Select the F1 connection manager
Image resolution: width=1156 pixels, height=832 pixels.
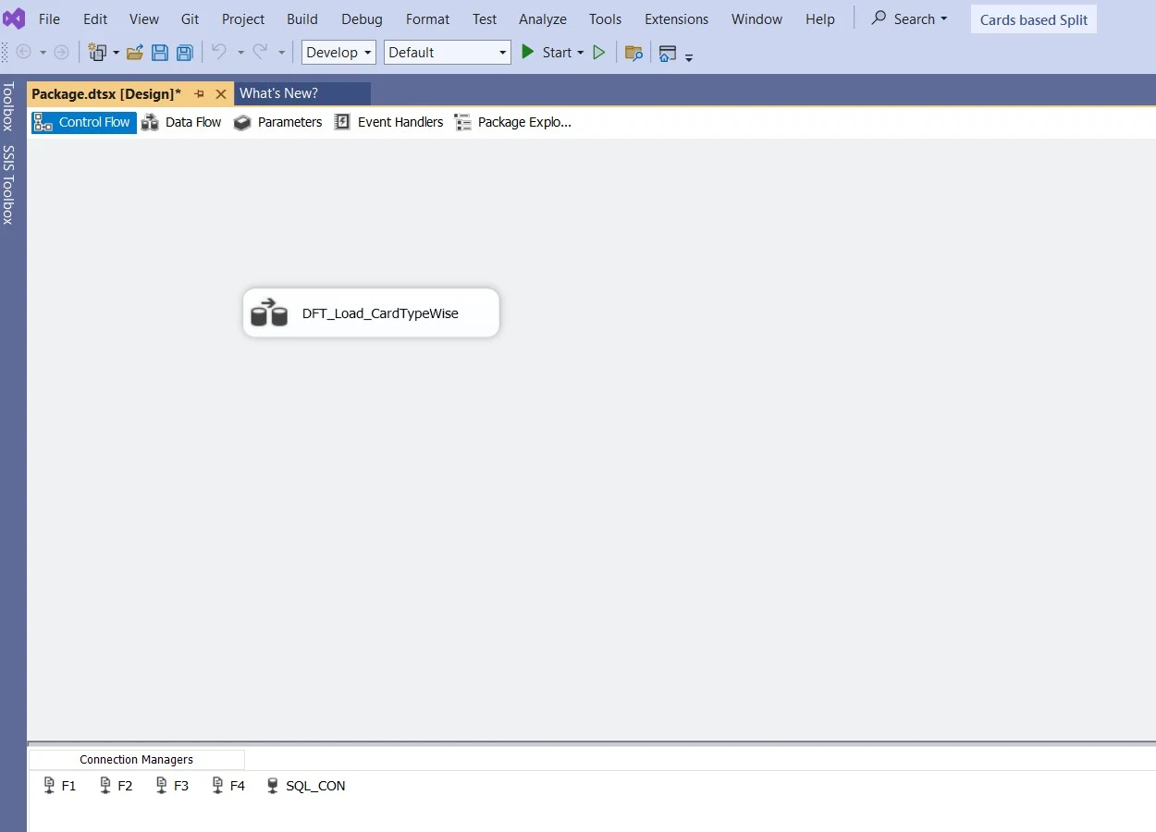click(60, 786)
